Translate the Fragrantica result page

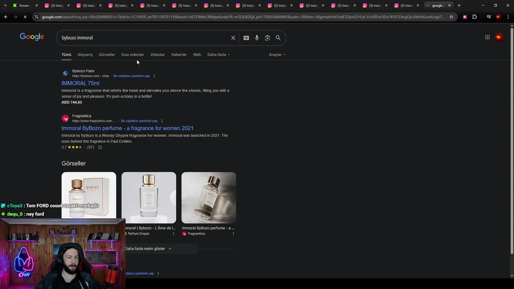pos(139,121)
